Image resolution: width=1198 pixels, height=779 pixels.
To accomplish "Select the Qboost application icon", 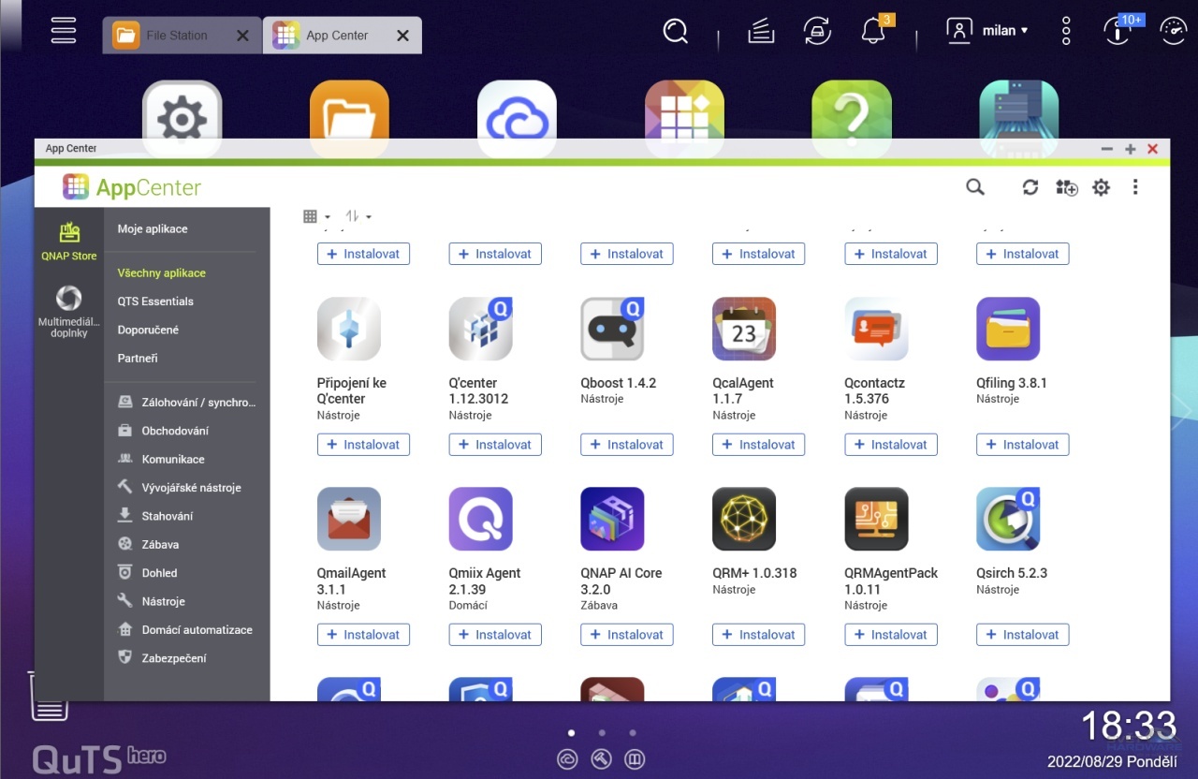I will pos(612,329).
